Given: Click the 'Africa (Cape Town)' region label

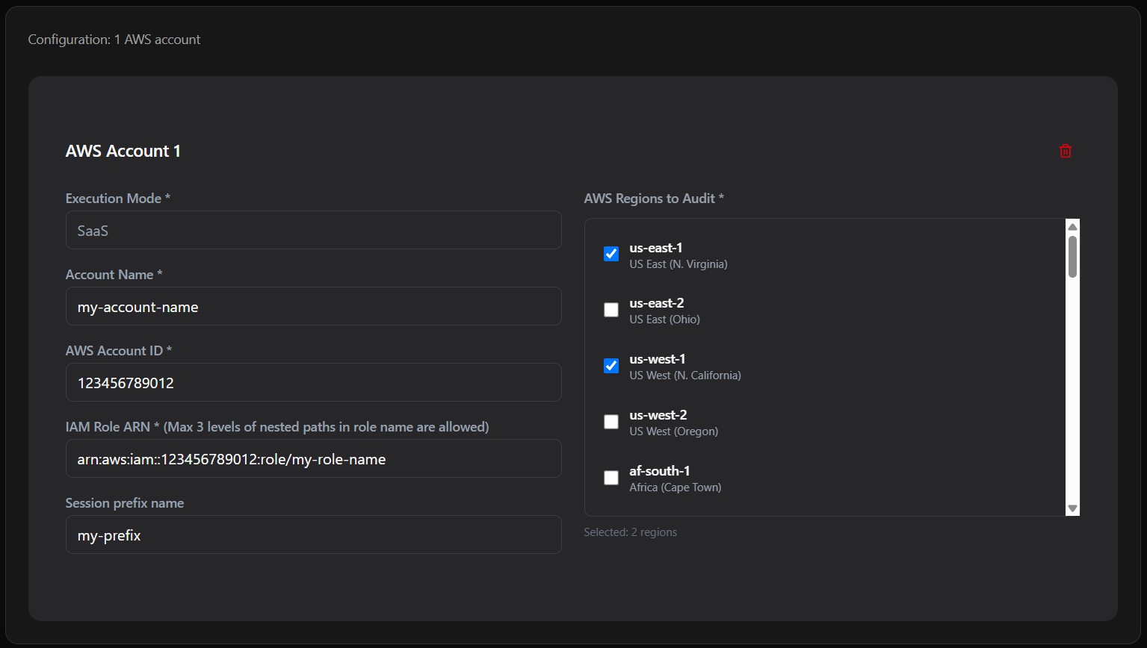Looking at the screenshot, I should [x=675, y=487].
